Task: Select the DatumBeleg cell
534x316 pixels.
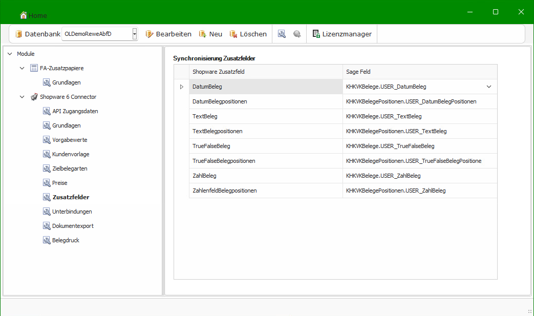Action: 266,87
